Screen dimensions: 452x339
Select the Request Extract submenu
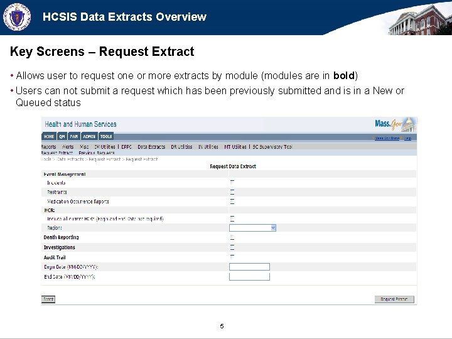tap(56, 153)
